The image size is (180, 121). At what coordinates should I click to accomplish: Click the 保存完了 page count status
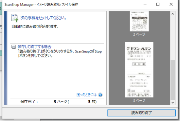coord(59,102)
